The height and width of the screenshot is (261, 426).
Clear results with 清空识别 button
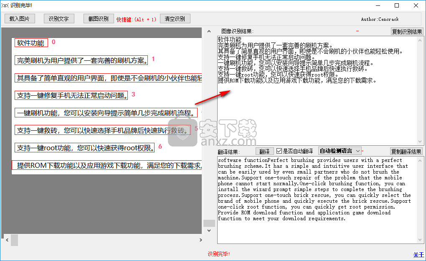pos(175,19)
